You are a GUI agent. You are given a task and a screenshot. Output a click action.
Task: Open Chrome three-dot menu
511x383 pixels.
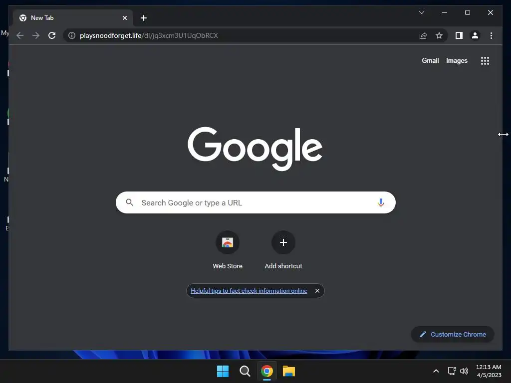click(491, 35)
